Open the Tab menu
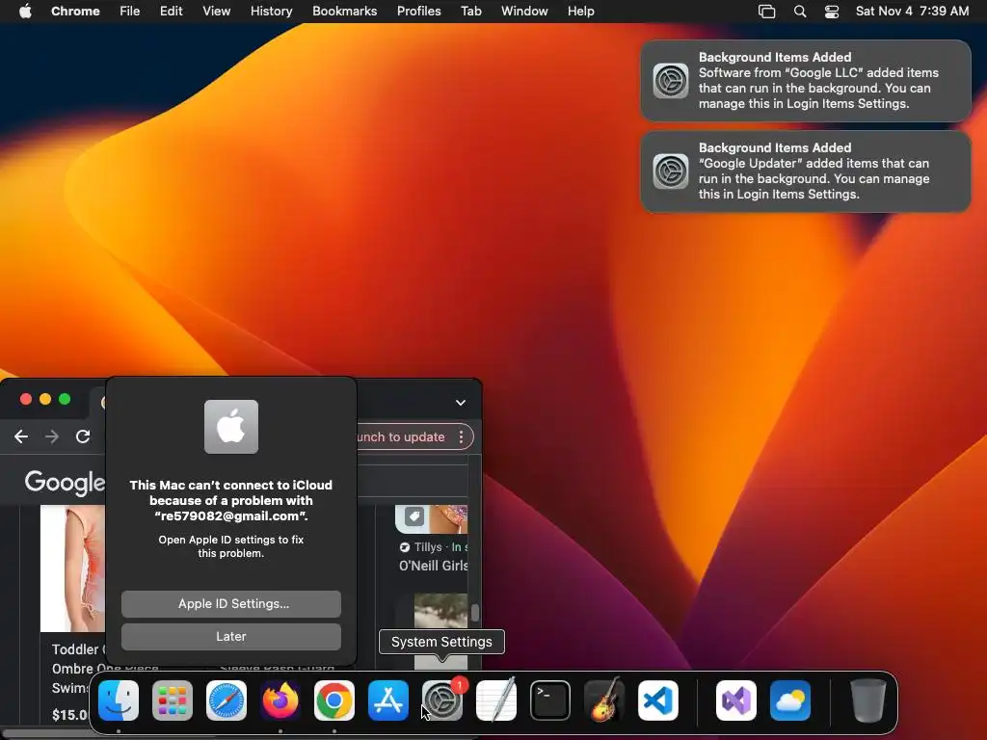 (x=470, y=12)
